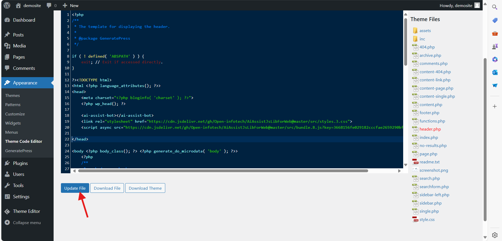The height and width of the screenshot is (241, 502).
Task: Open the Themes submenu item
Action: coord(13,96)
